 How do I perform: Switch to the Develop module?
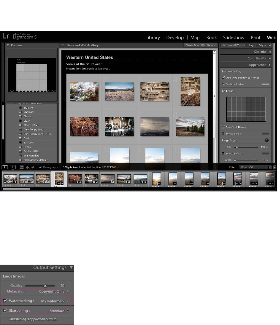[x=175, y=38]
